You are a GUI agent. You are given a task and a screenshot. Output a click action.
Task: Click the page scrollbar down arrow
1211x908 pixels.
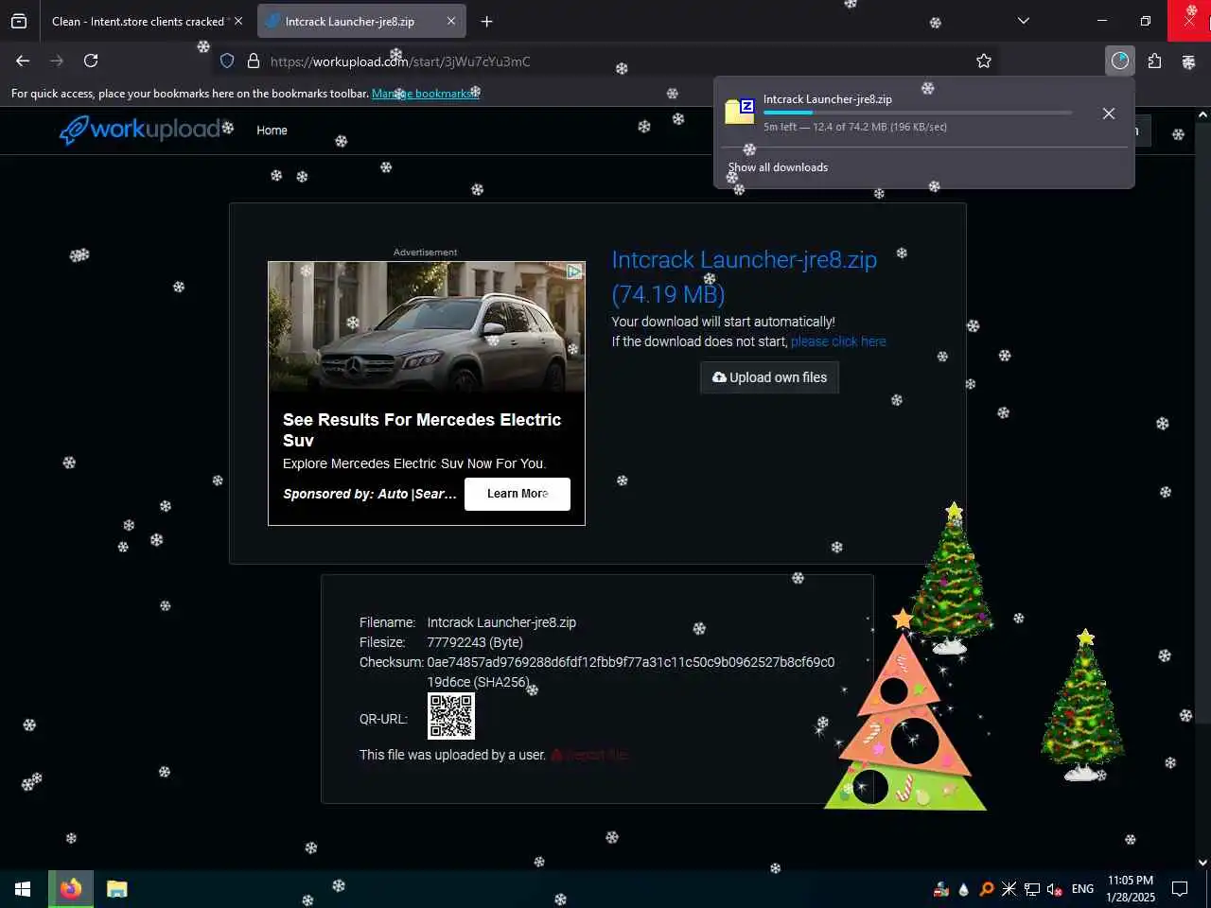click(1202, 862)
